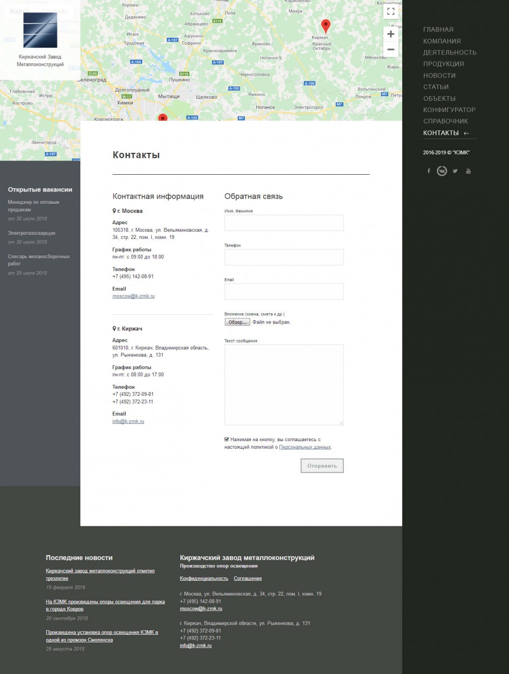Viewport: 509px width, 674px height.
Task: Click the Обзор... file browse button
Action: (x=237, y=322)
